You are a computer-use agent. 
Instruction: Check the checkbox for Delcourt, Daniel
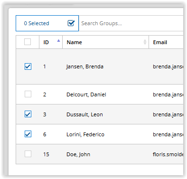coord(28,94)
